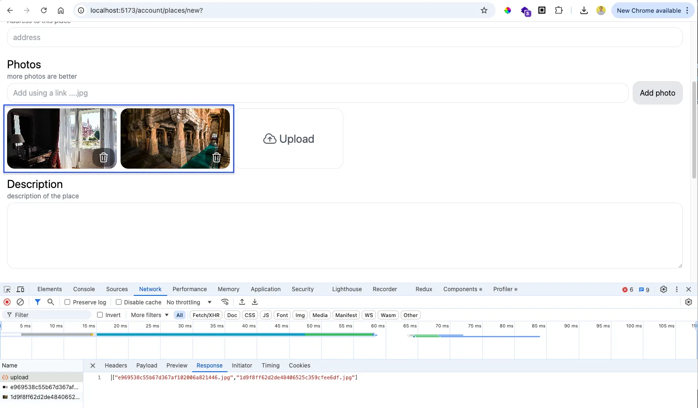
Task: Open the No throttling dropdown
Action: click(189, 302)
